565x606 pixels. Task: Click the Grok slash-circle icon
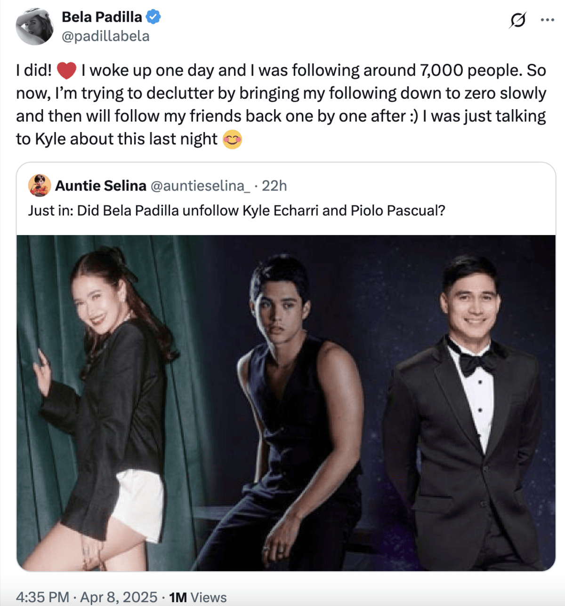517,20
